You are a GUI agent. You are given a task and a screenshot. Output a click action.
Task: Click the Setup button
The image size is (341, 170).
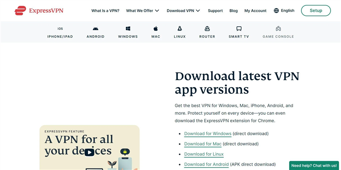point(316,10)
